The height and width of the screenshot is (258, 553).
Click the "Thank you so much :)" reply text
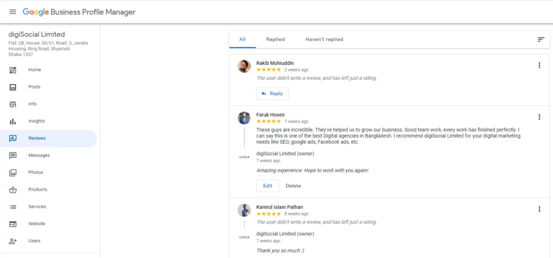[280, 251]
